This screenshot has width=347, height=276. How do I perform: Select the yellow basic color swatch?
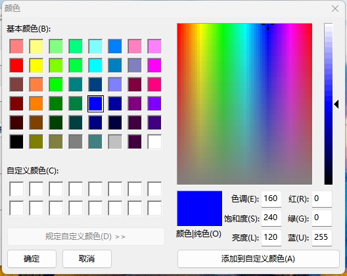pos(36,66)
